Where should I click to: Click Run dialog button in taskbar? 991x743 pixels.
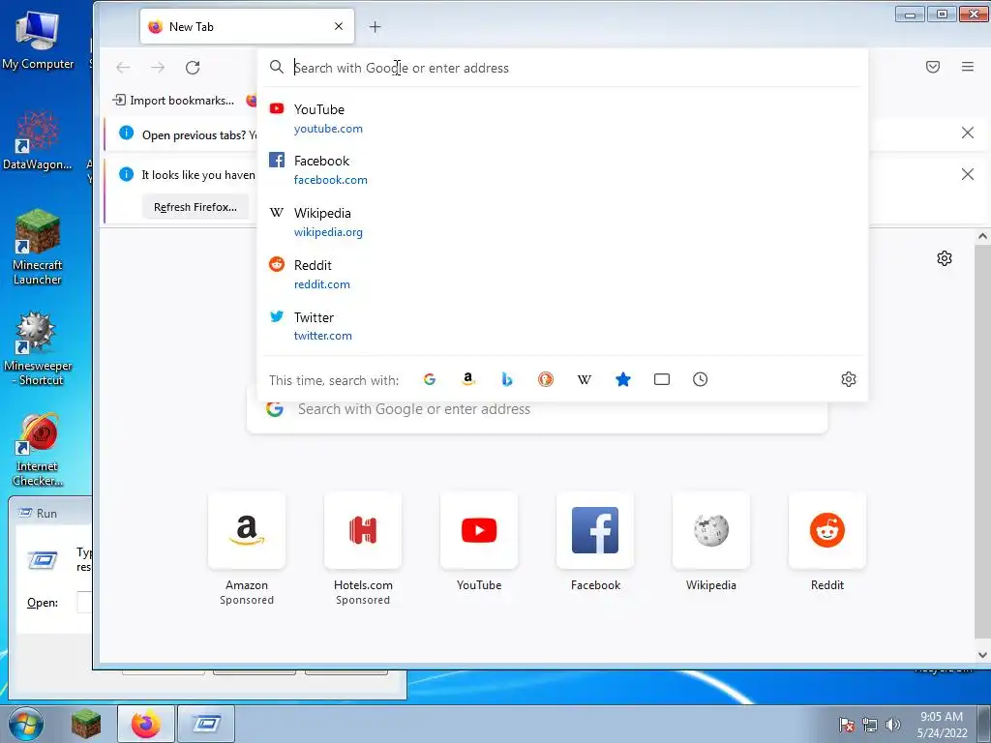206,724
